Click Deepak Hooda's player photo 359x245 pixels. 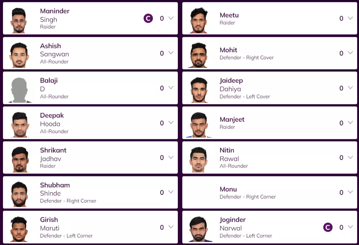tap(19, 124)
